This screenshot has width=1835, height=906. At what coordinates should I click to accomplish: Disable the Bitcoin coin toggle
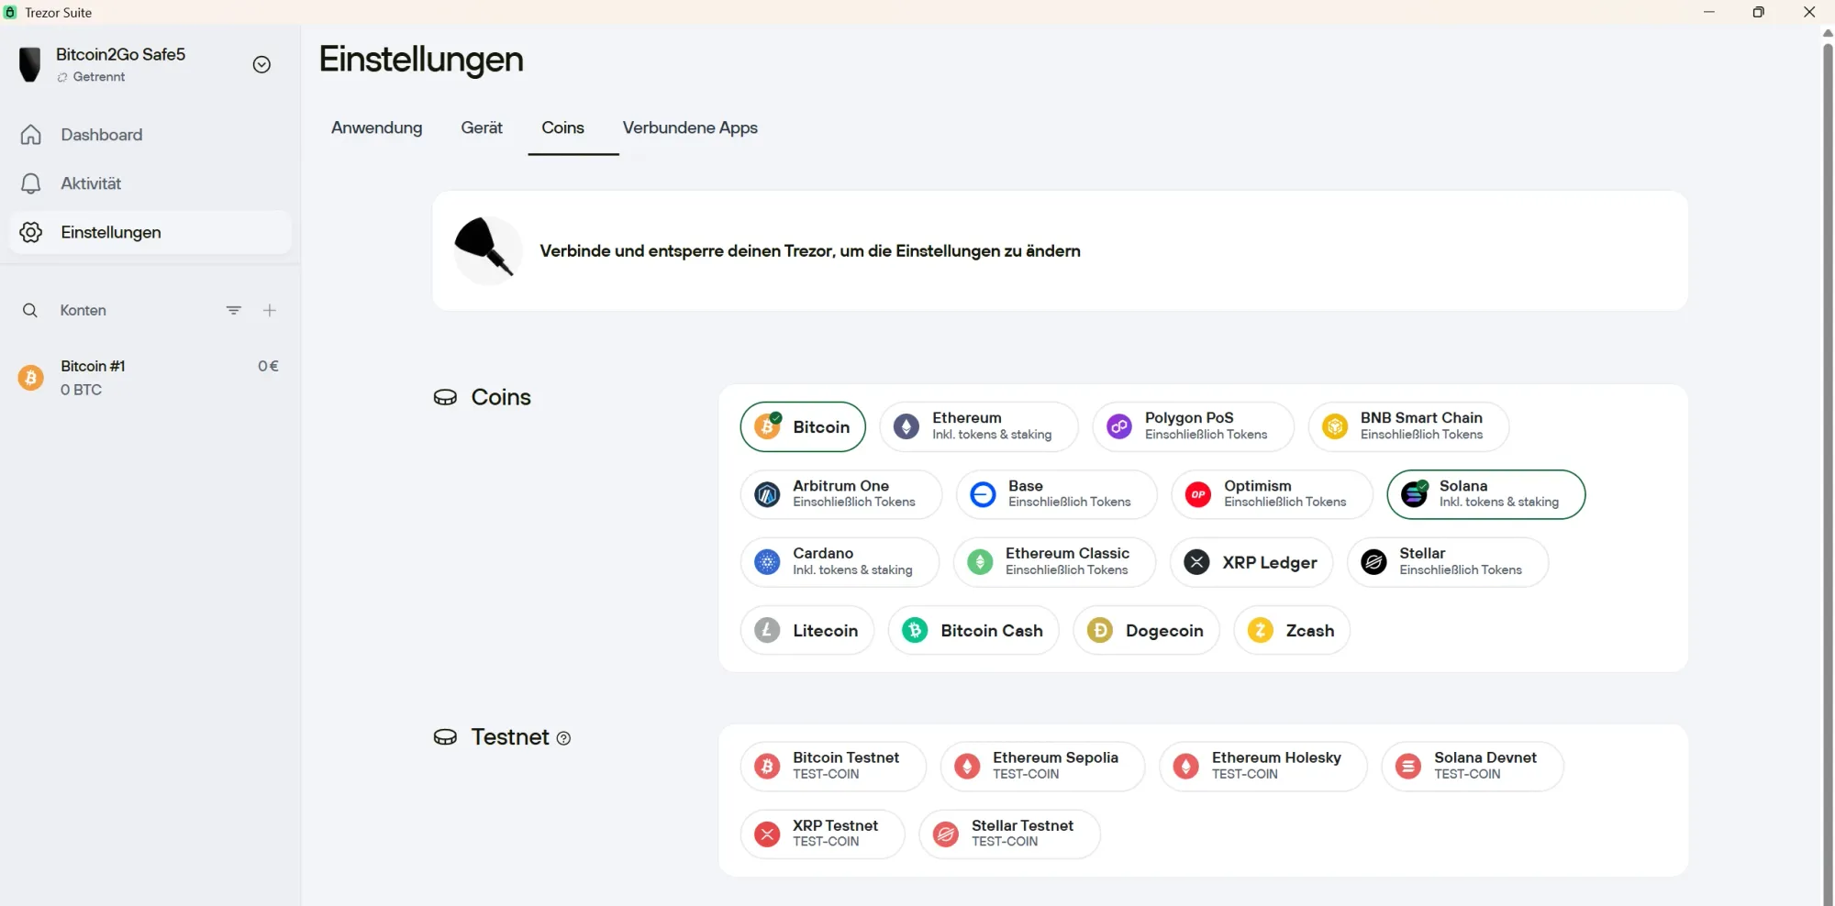[x=803, y=427]
